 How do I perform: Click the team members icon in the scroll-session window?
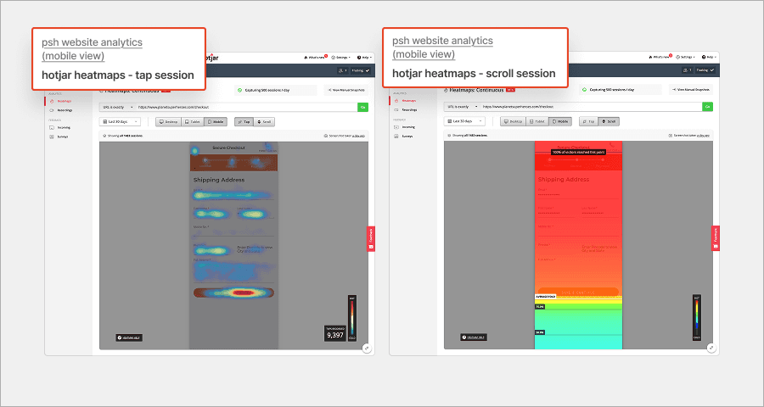[688, 70]
